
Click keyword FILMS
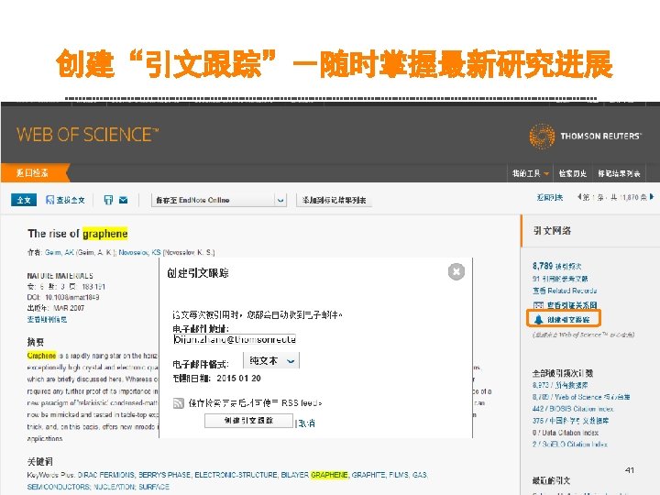pyautogui.click(x=399, y=475)
